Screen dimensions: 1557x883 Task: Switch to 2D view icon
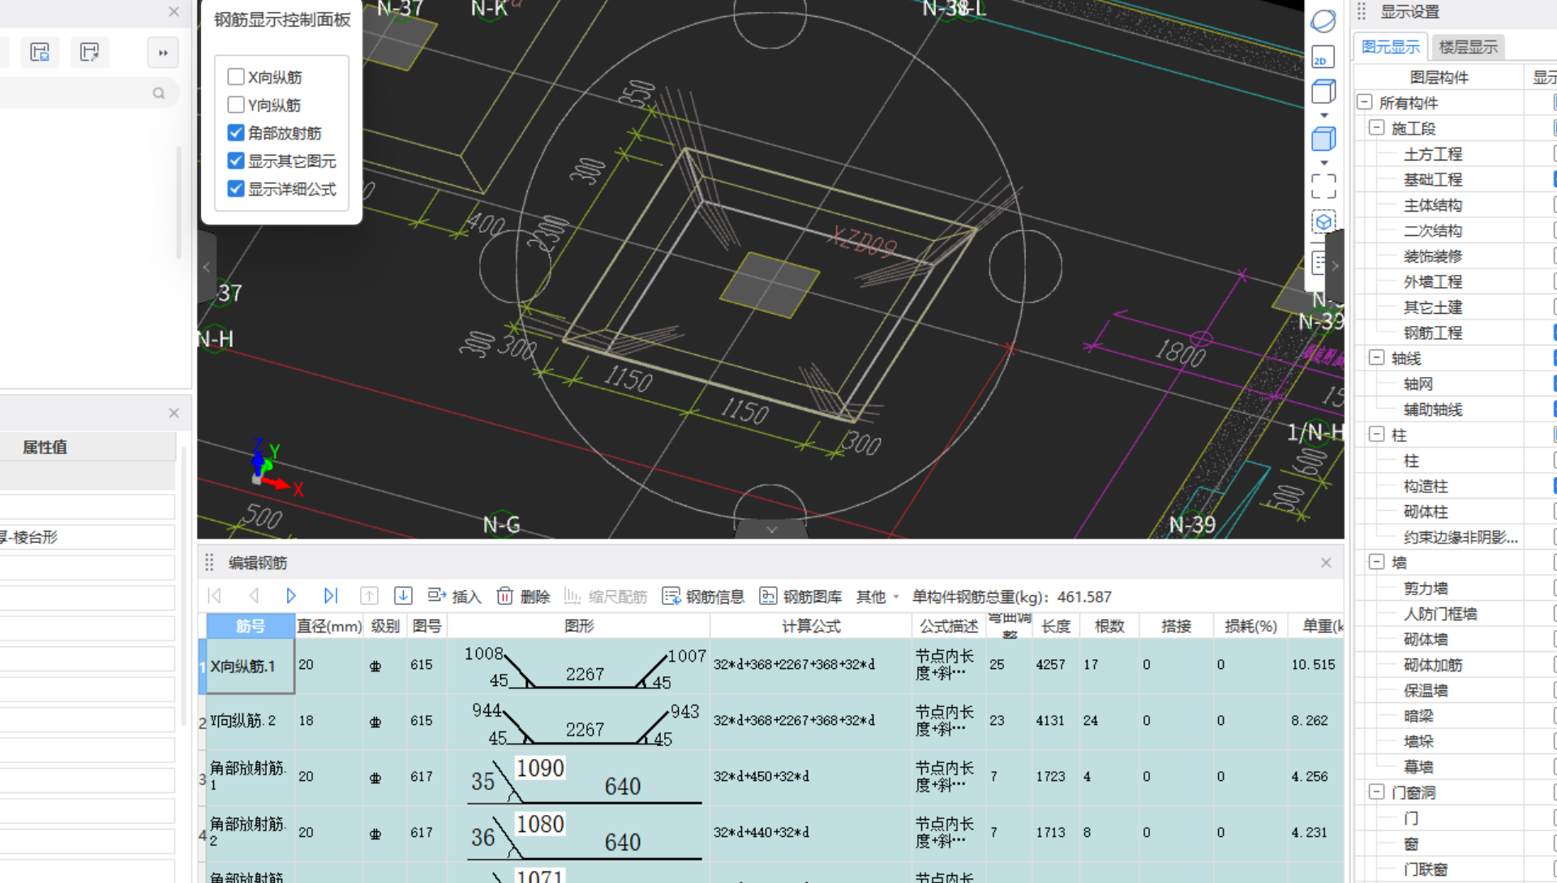(x=1323, y=57)
